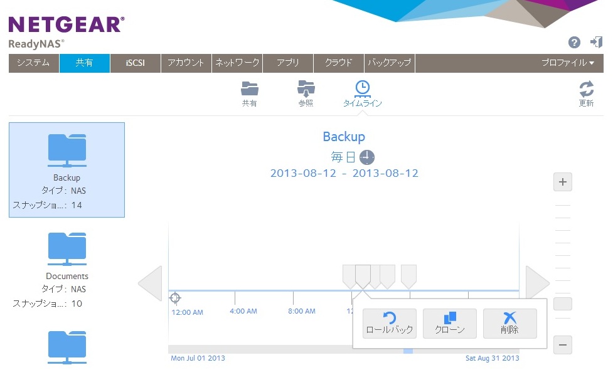Click the Backup title heading
Screen dimensions: 613x370
click(x=344, y=137)
